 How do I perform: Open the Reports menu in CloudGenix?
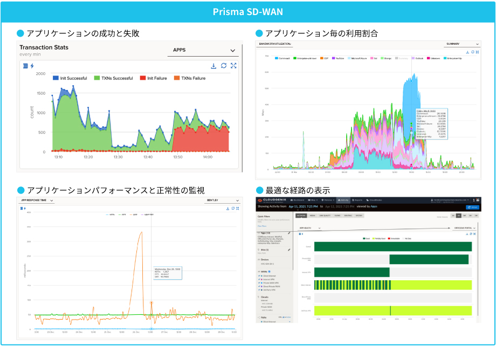coord(357,200)
